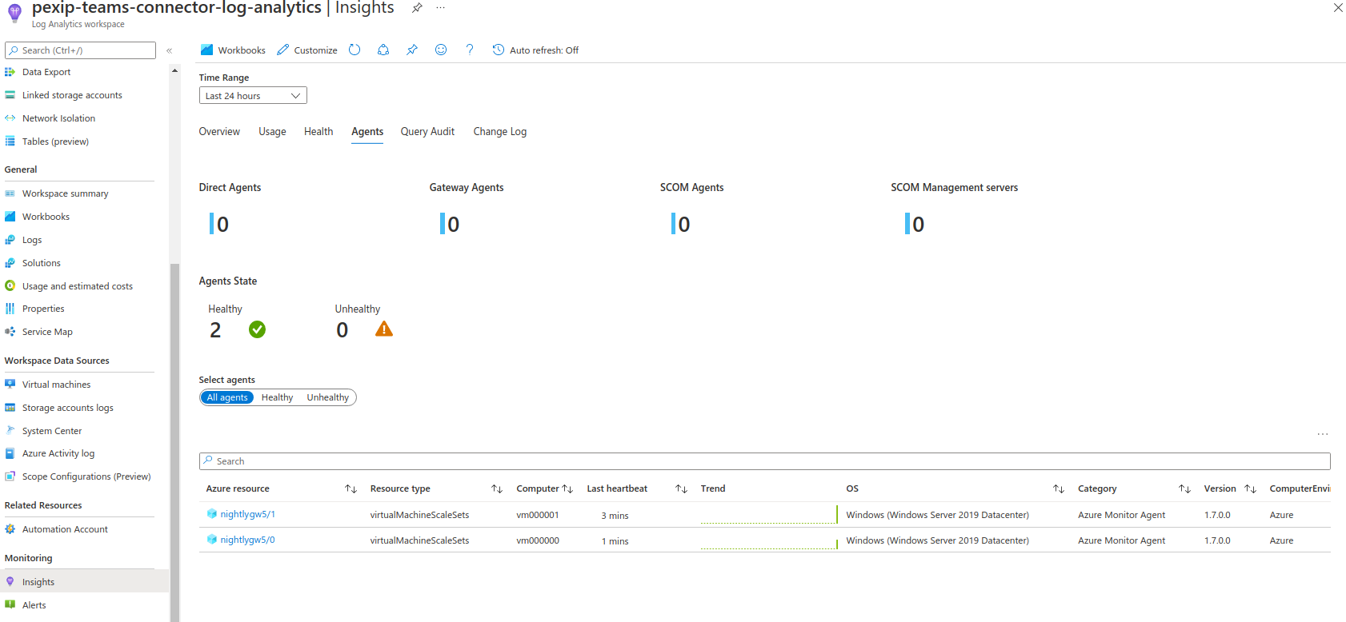Image resolution: width=1346 pixels, height=622 pixels.
Task: Open the feedback smiley icon
Action: 441,50
